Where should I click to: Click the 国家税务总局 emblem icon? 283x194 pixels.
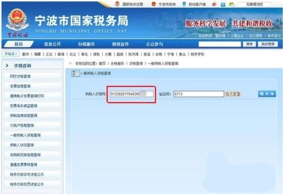point(117,4)
